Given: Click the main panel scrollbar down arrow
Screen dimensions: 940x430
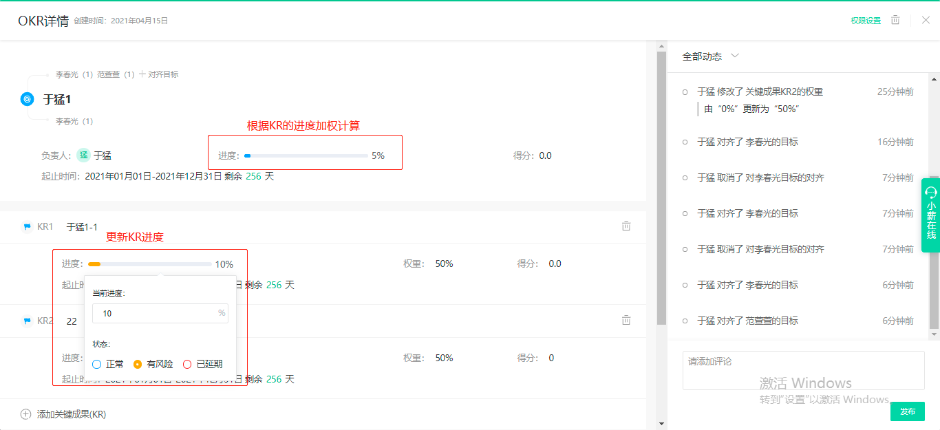Looking at the screenshot, I should click(662, 424).
